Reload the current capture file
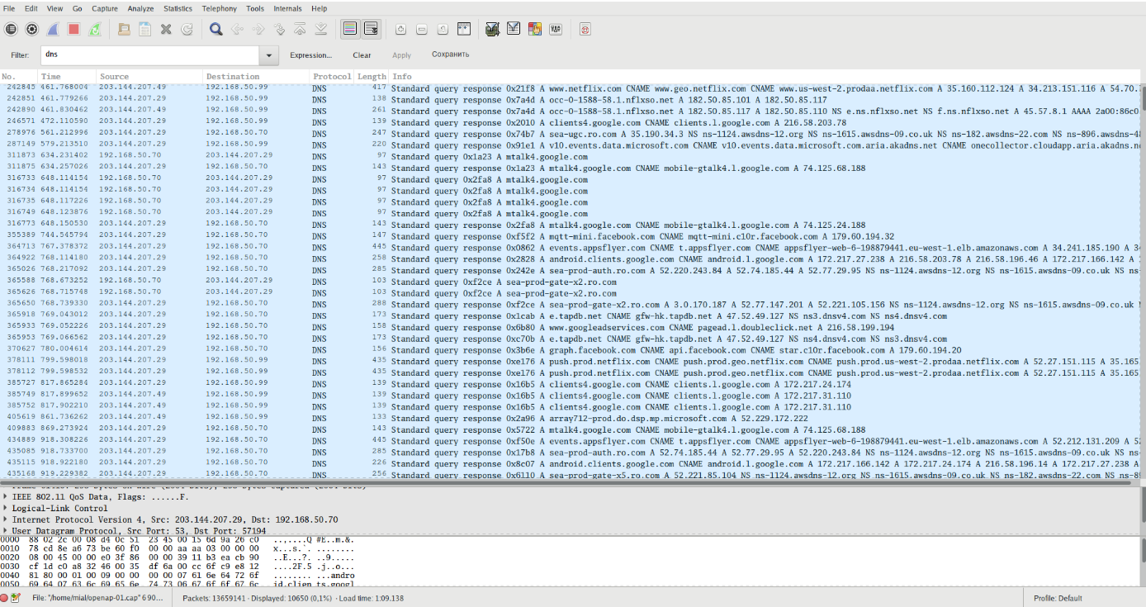This screenshot has width=1146, height=607. coord(187,29)
